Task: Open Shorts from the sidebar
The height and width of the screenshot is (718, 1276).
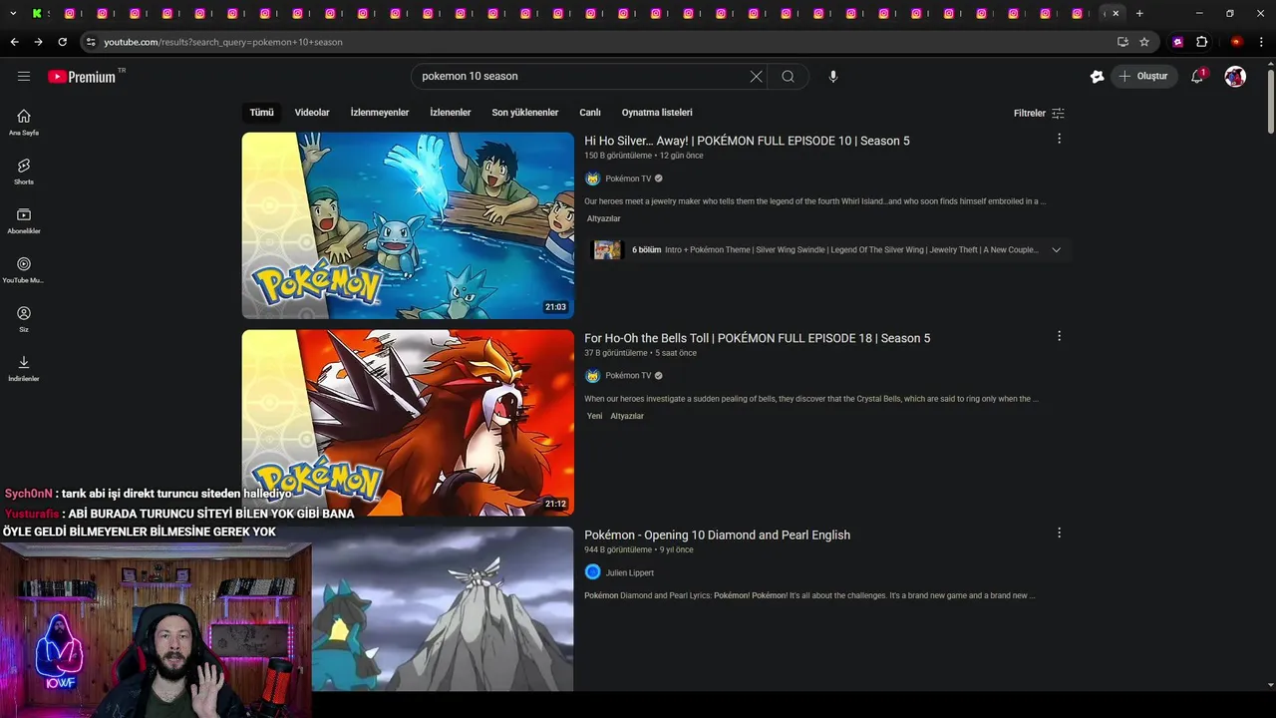Action: click(x=24, y=171)
